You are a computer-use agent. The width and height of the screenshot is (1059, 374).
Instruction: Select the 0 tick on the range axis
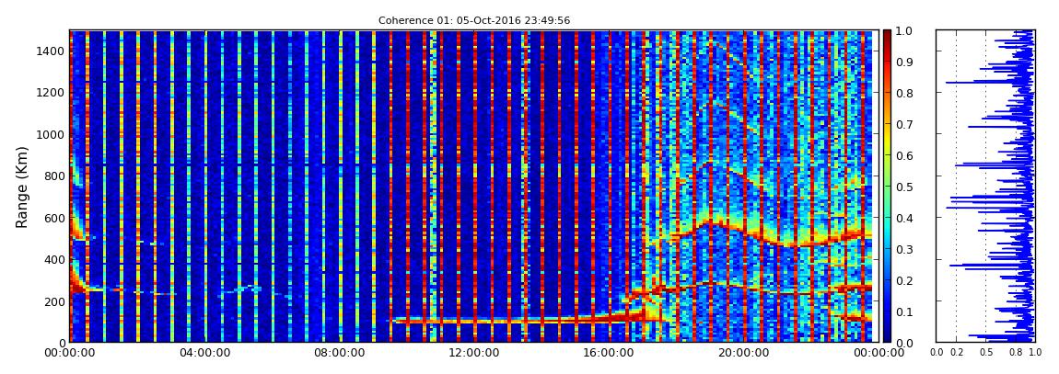pos(60,343)
